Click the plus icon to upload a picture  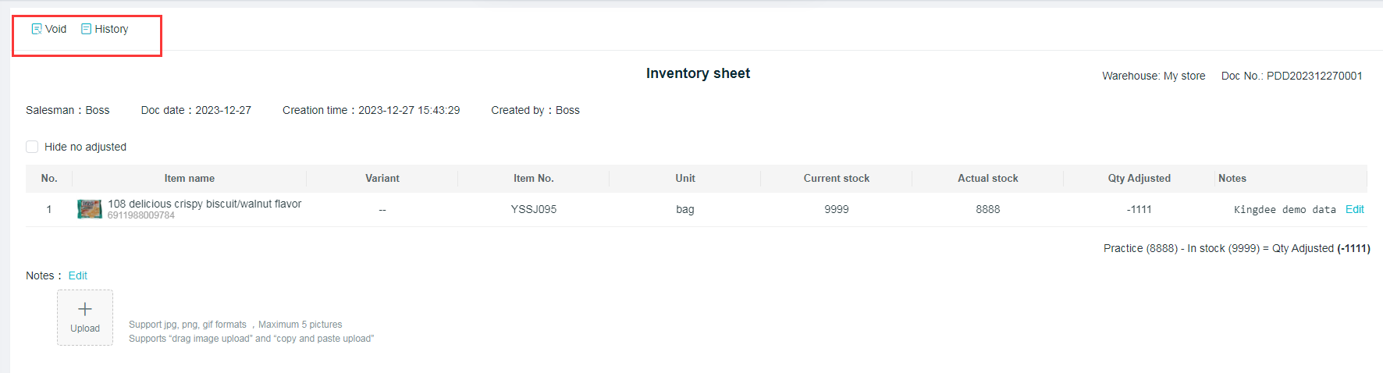click(x=85, y=310)
